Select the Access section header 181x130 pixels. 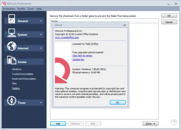tap(24, 62)
